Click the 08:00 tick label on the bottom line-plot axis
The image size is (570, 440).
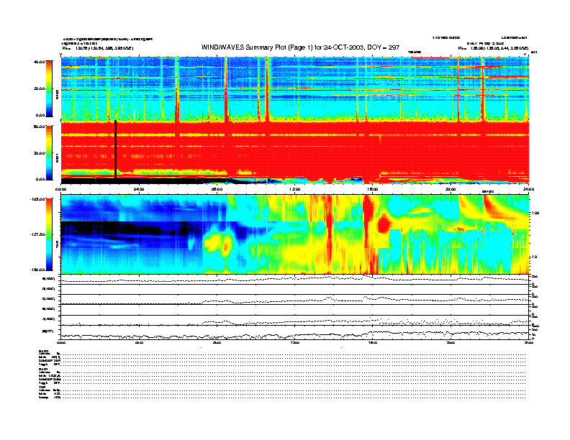217,342
